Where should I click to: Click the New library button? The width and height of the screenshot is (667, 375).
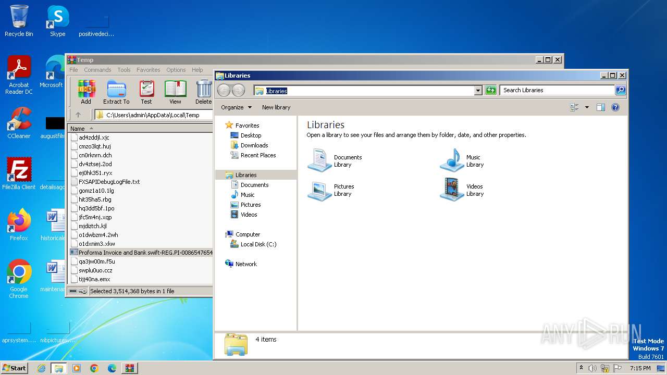click(276, 107)
